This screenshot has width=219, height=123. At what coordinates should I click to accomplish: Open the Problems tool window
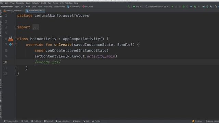36,121
